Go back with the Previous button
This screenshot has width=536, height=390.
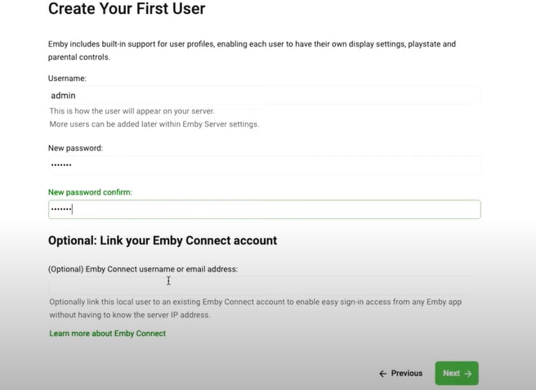coord(400,374)
